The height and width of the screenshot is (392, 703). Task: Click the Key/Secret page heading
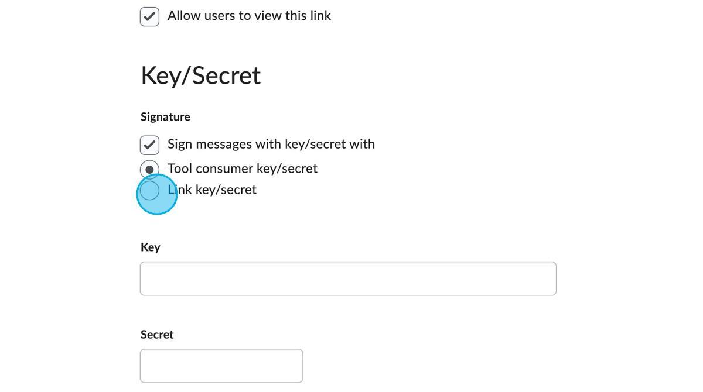[x=200, y=75]
